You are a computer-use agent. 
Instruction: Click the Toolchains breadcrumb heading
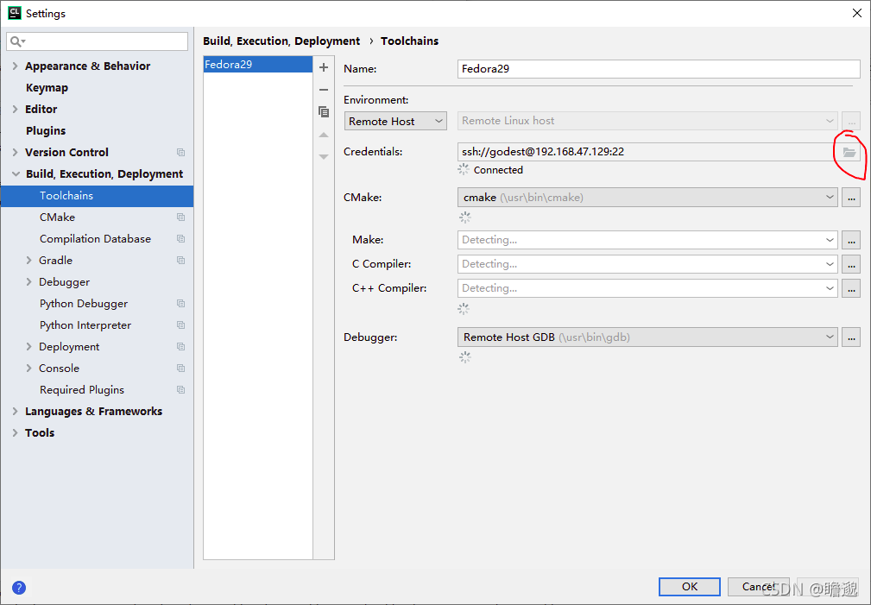coord(409,41)
